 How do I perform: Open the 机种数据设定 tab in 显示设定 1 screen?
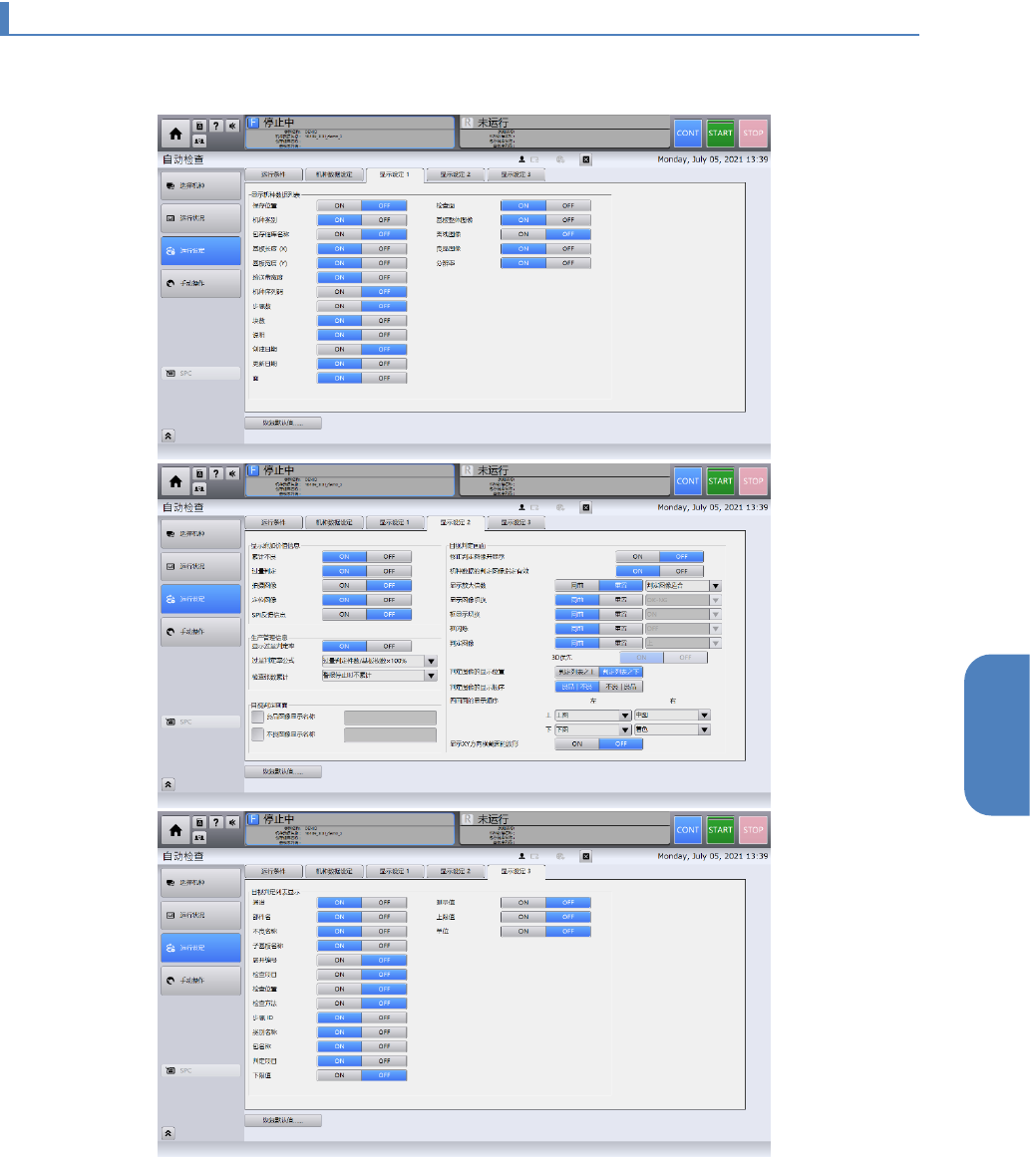[x=334, y=174]
